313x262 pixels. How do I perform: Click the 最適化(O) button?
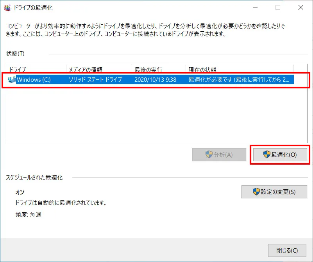point(280,154)
